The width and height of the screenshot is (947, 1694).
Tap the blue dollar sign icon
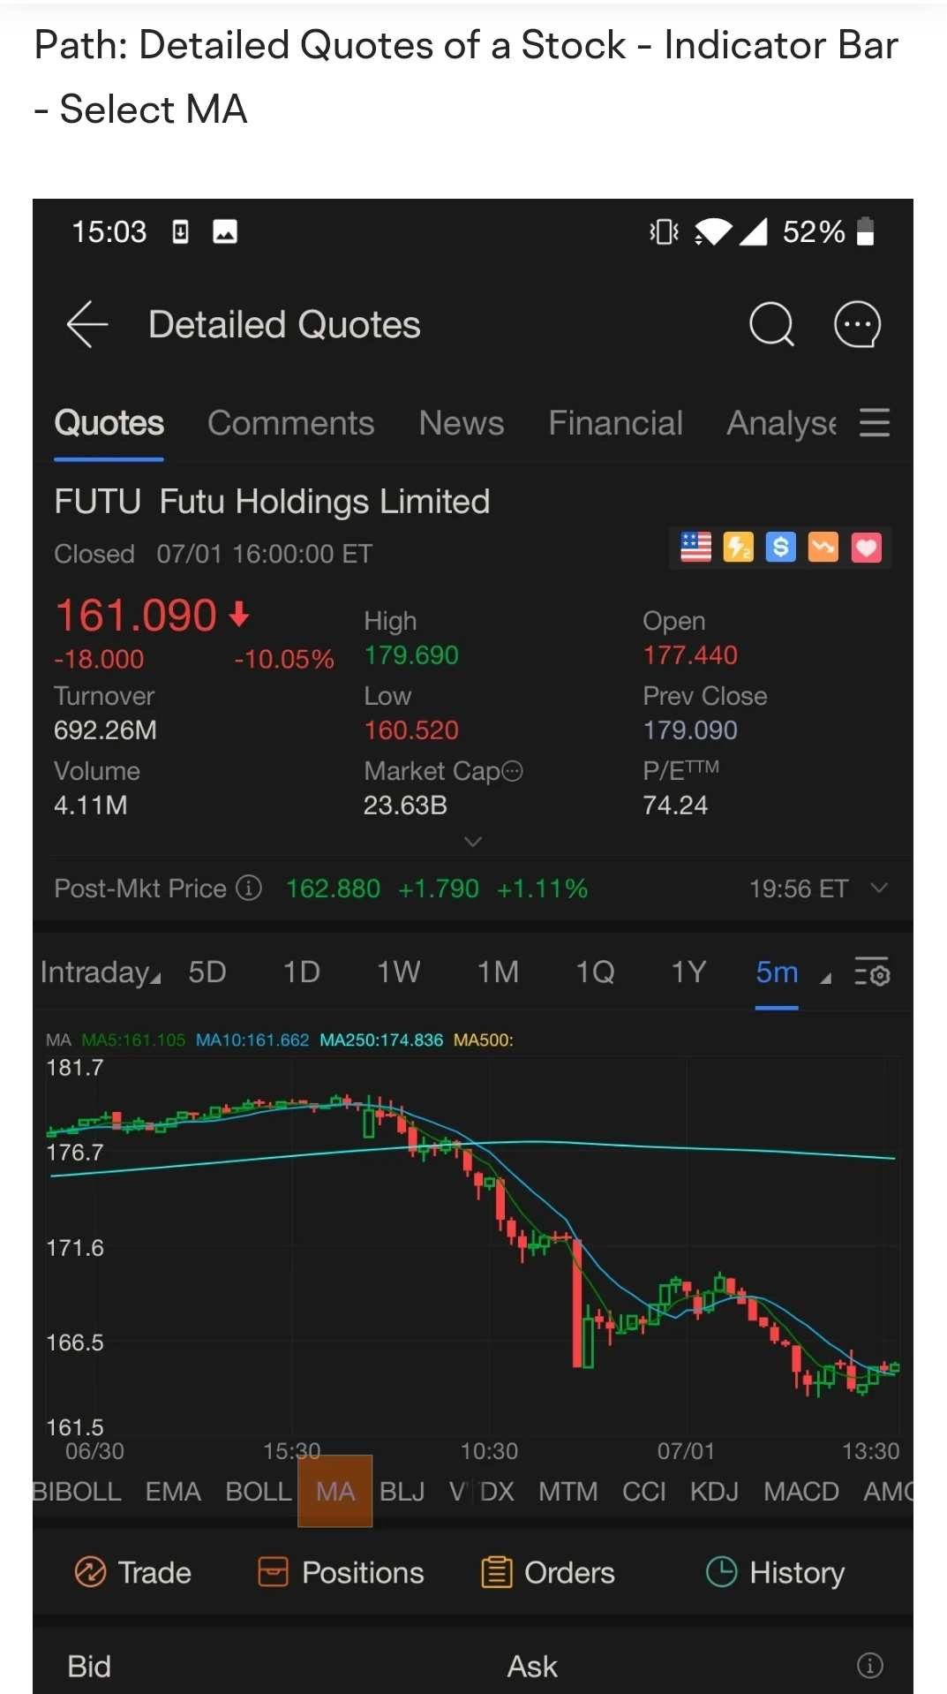point(780,548)
